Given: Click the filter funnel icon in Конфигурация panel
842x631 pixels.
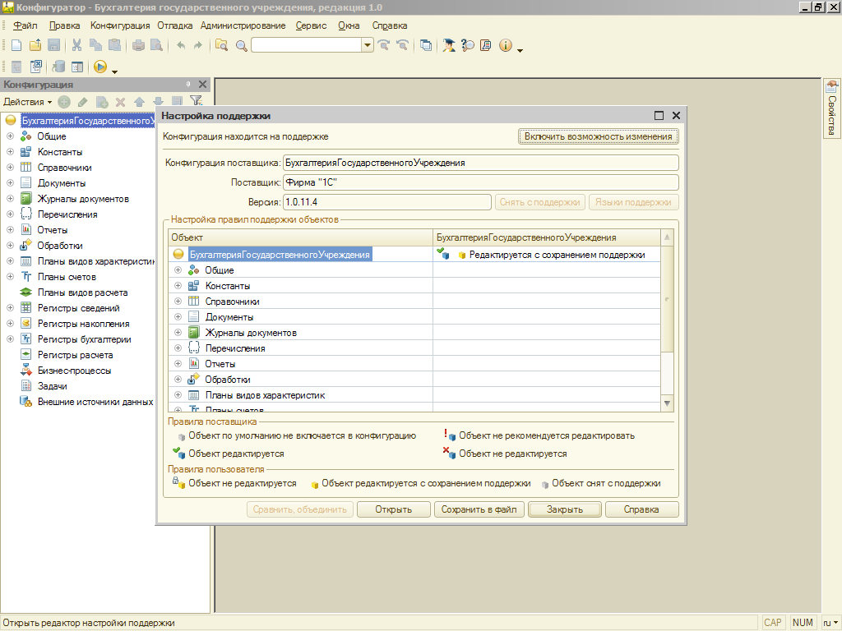Looking at the screenshot, I should (x=196, y=101).
